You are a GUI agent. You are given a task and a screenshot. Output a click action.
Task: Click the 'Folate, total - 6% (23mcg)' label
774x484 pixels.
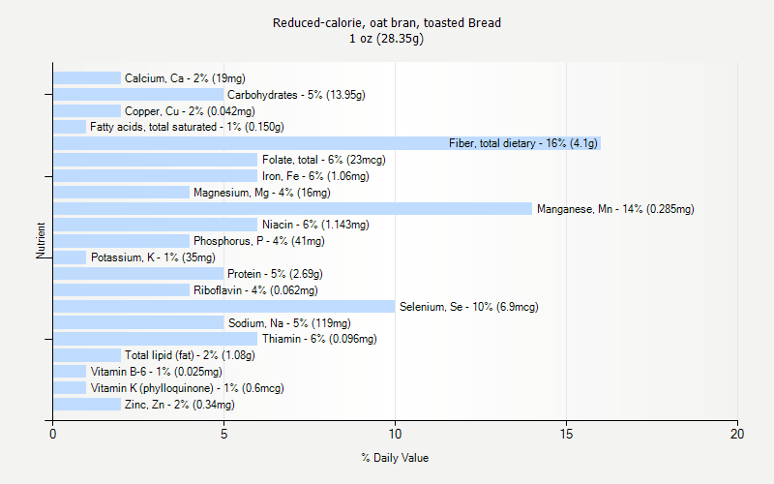click(x=324, y=160)
